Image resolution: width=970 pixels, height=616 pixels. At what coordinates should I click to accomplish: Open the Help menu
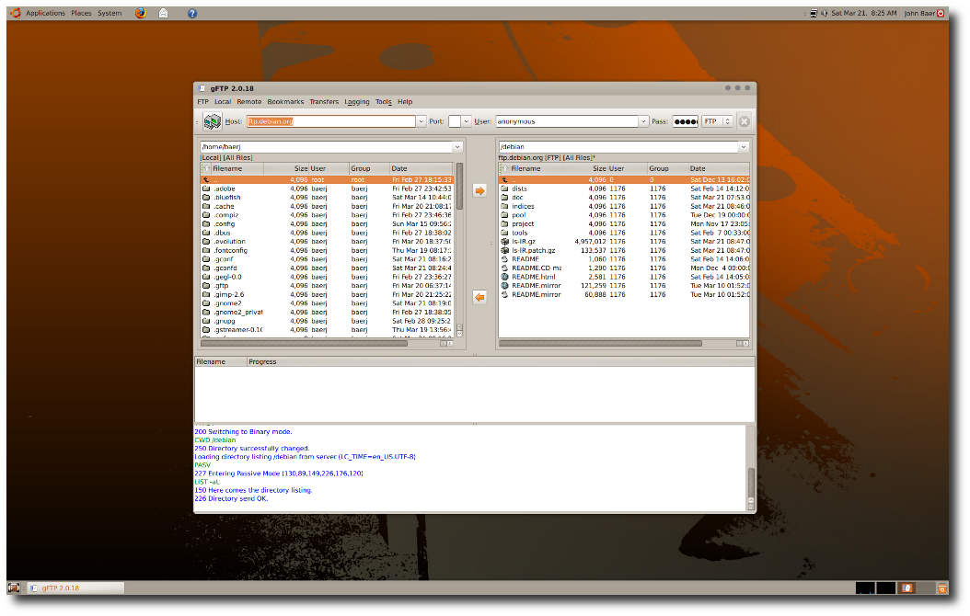[405, 102]
